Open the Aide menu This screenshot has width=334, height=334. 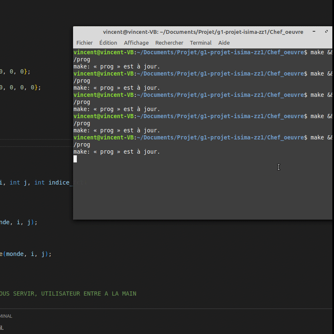pyautogui.click(x=224, y=43)
